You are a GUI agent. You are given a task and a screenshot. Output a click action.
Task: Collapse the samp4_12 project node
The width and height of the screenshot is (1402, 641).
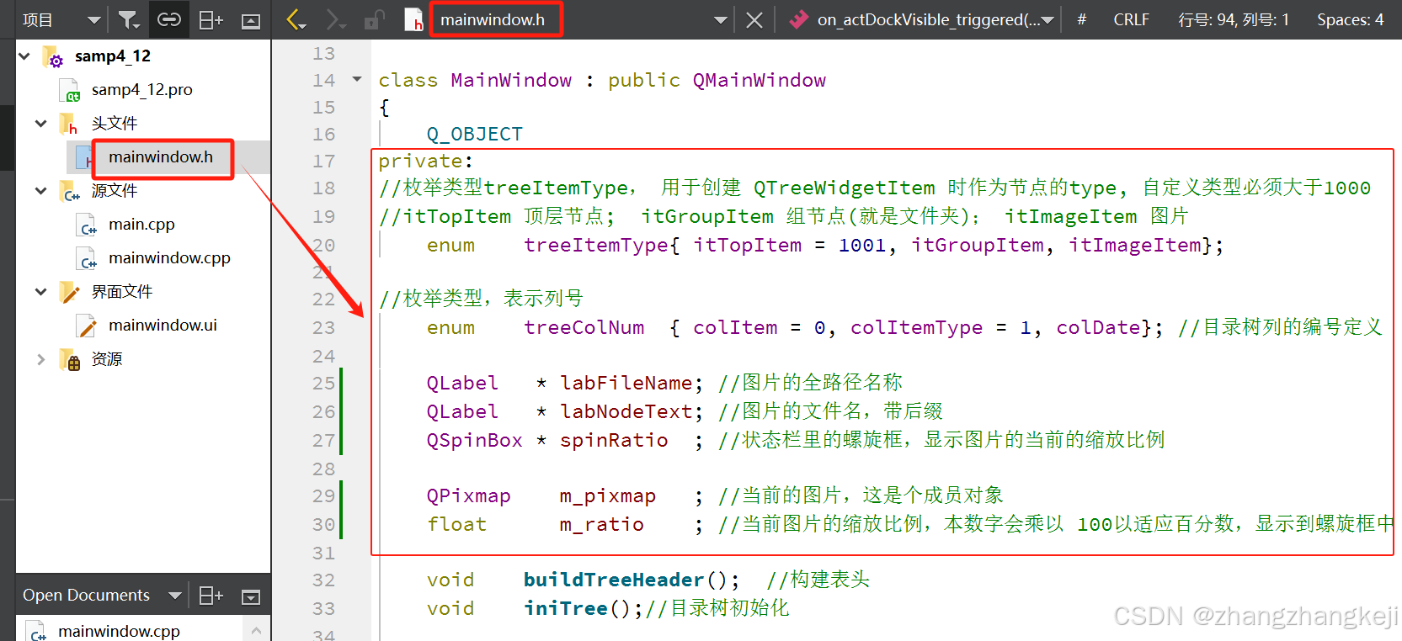click(x=24, y=56)
